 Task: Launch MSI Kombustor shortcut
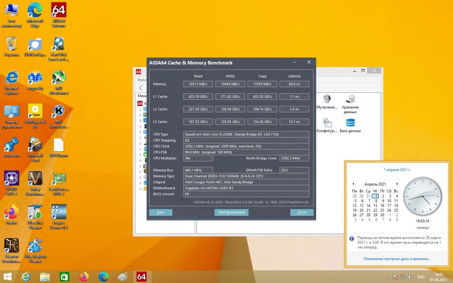pyautogui.click(x=59, y=116)
